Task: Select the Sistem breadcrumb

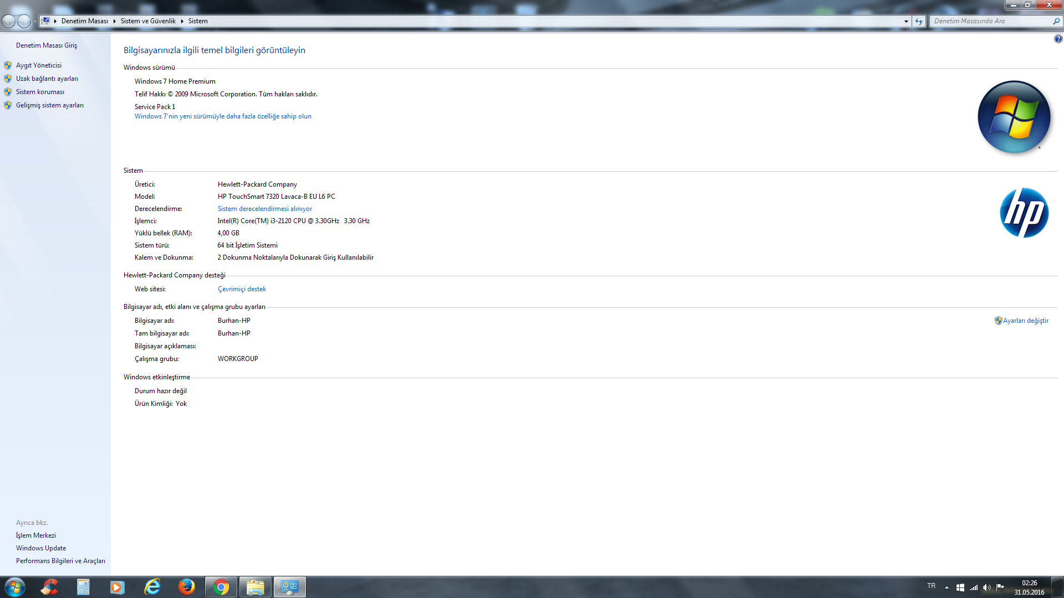Action: point(198,21)
